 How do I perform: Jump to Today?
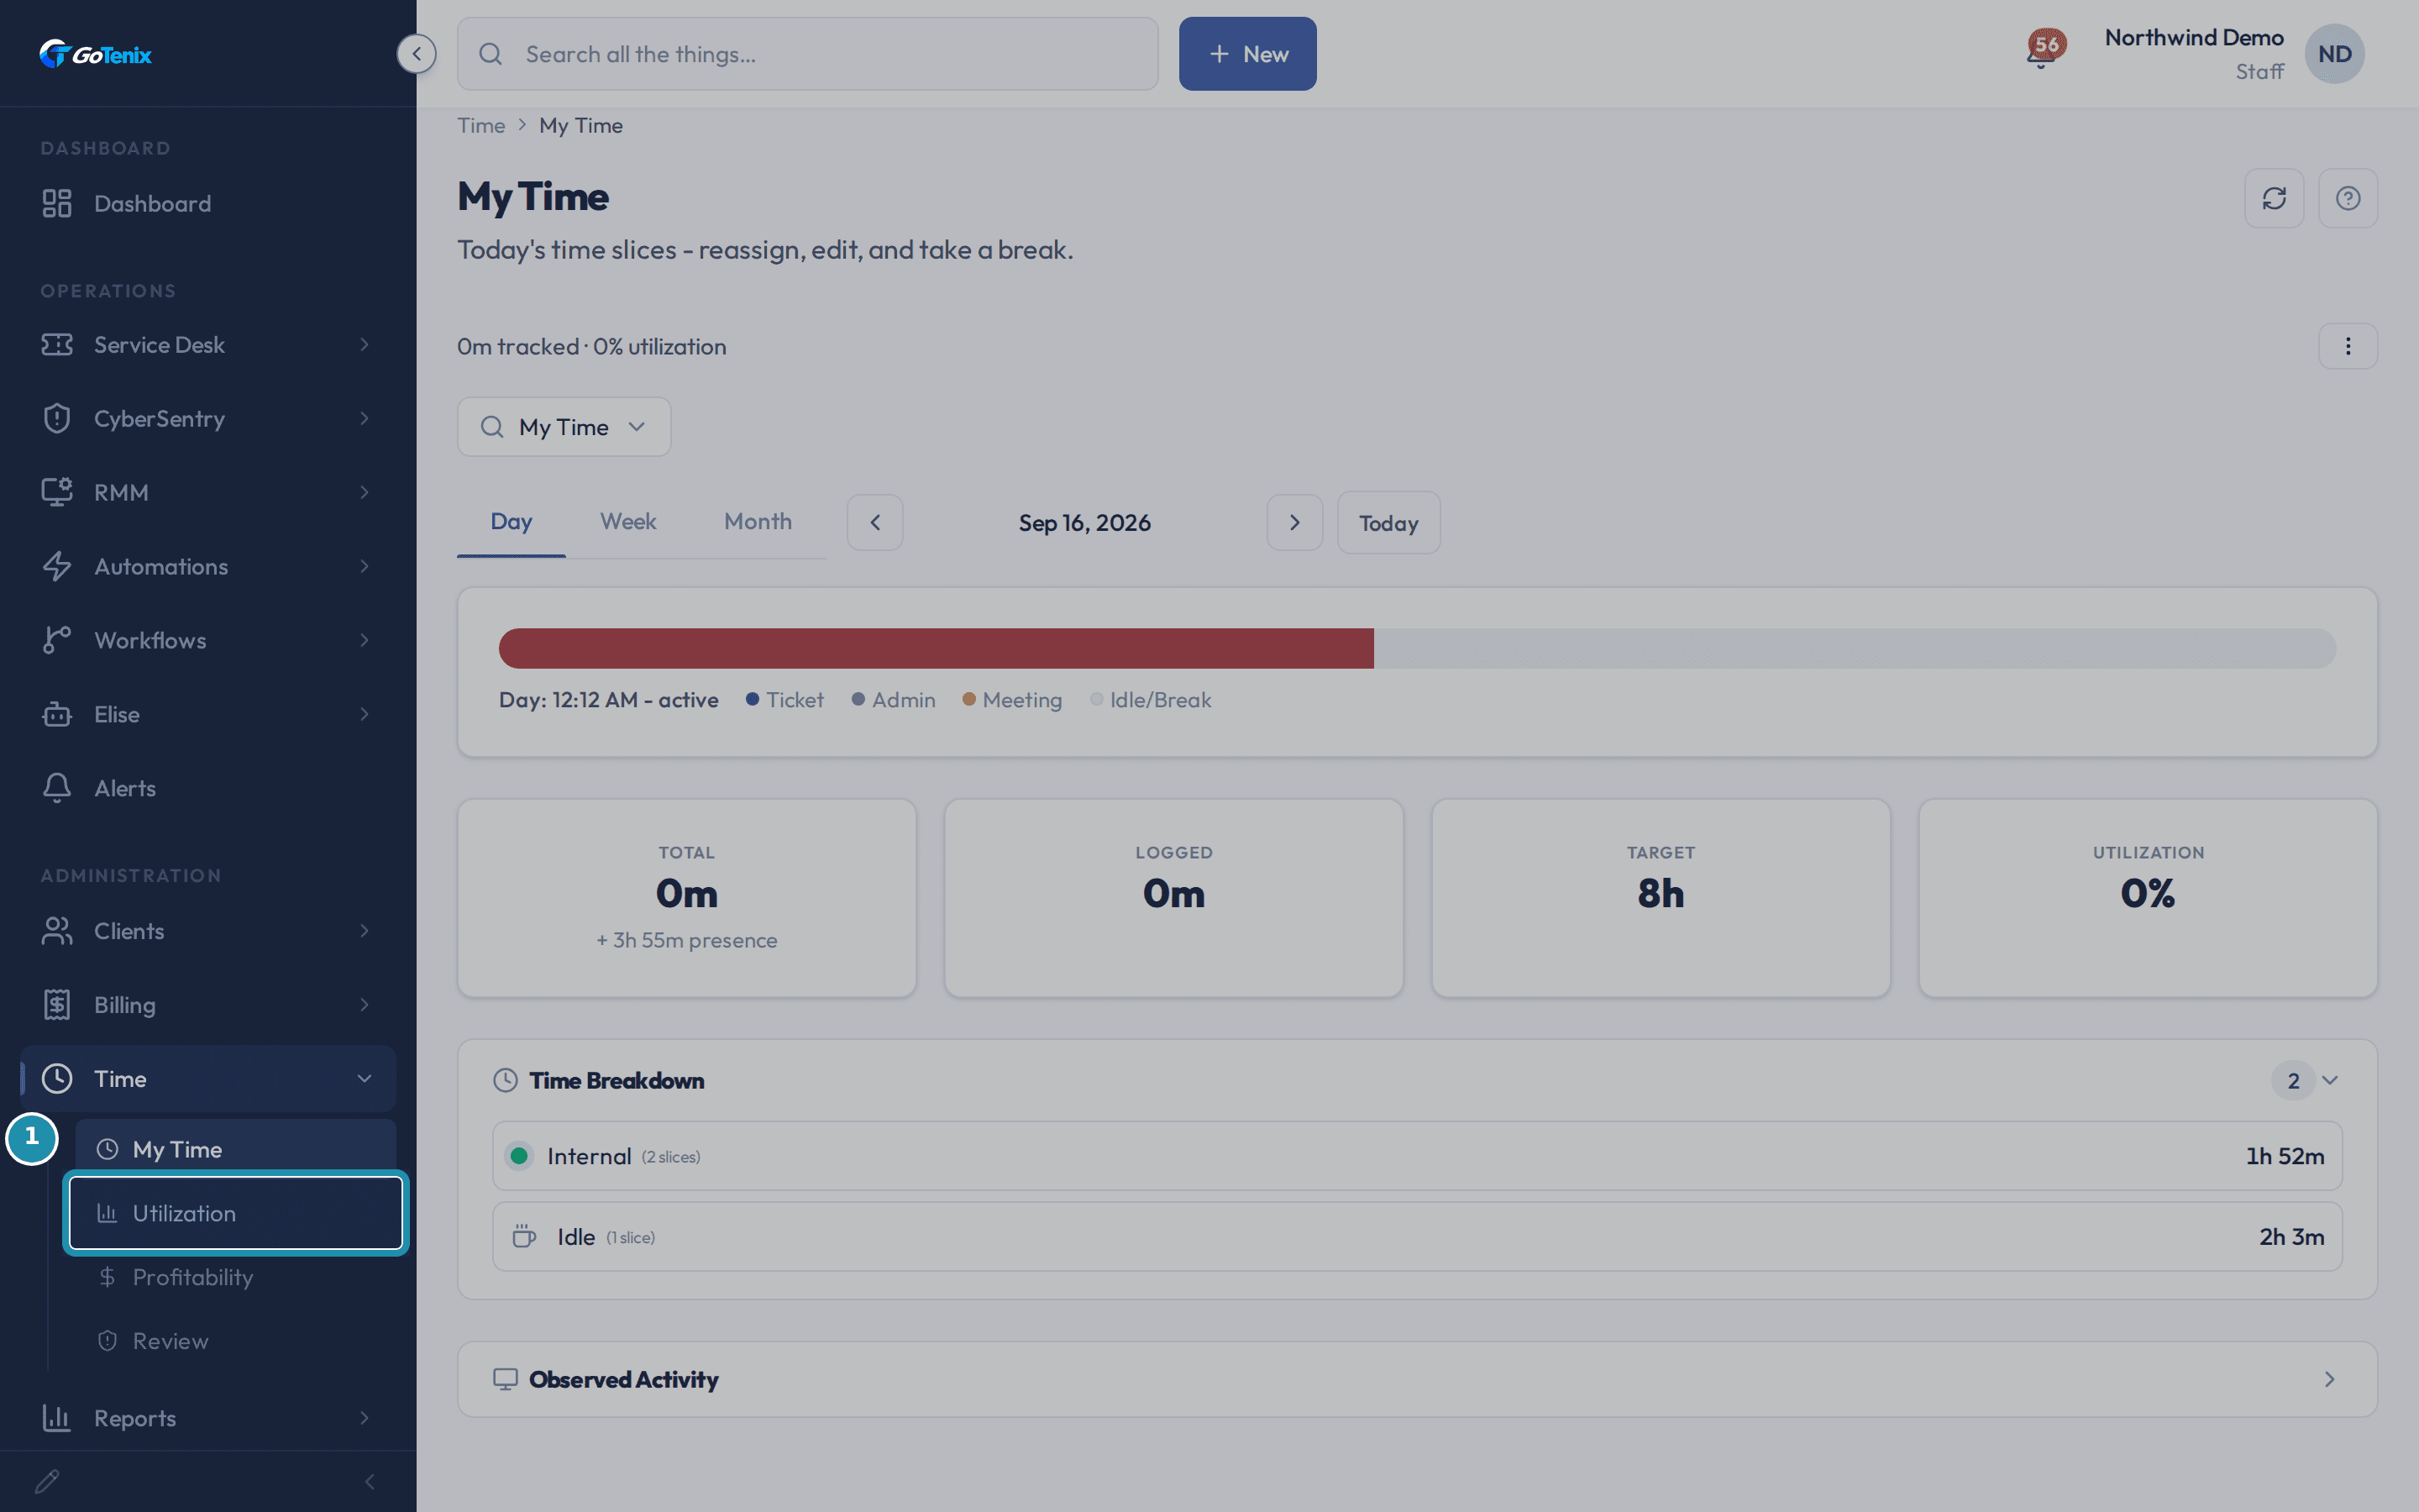tap(1388, 522)
